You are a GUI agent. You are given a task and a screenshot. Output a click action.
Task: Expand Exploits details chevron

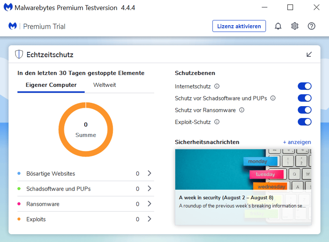(x=149, y=219)
